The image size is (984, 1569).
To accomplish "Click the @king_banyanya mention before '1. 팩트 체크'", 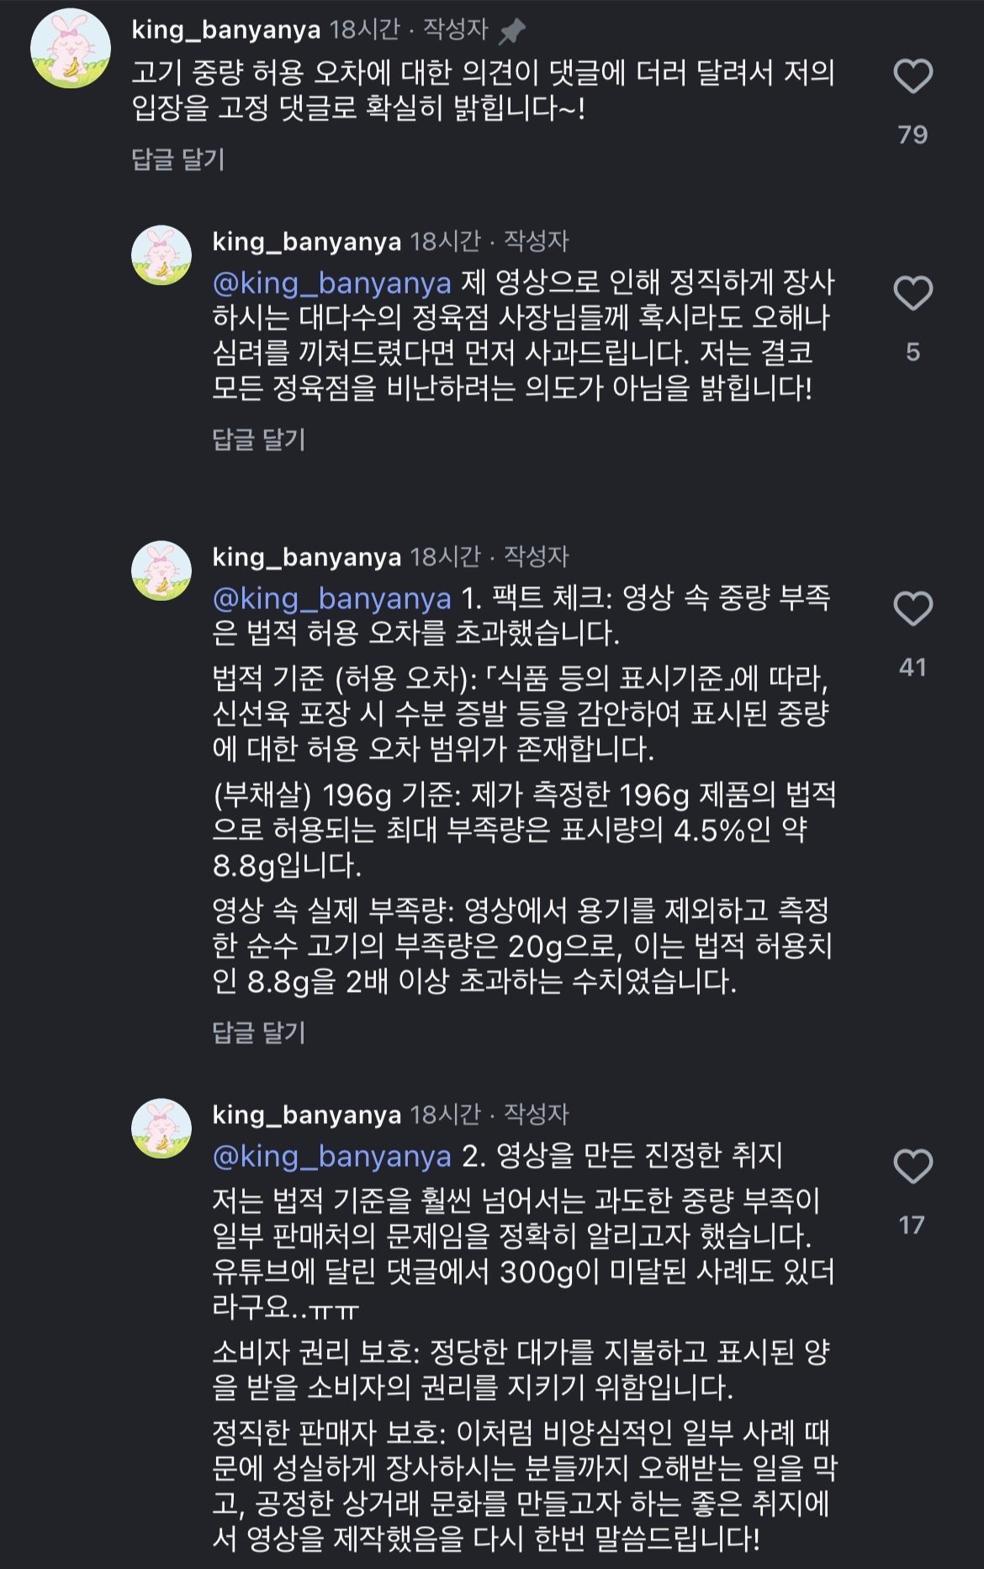I will (x=332, y=598).
